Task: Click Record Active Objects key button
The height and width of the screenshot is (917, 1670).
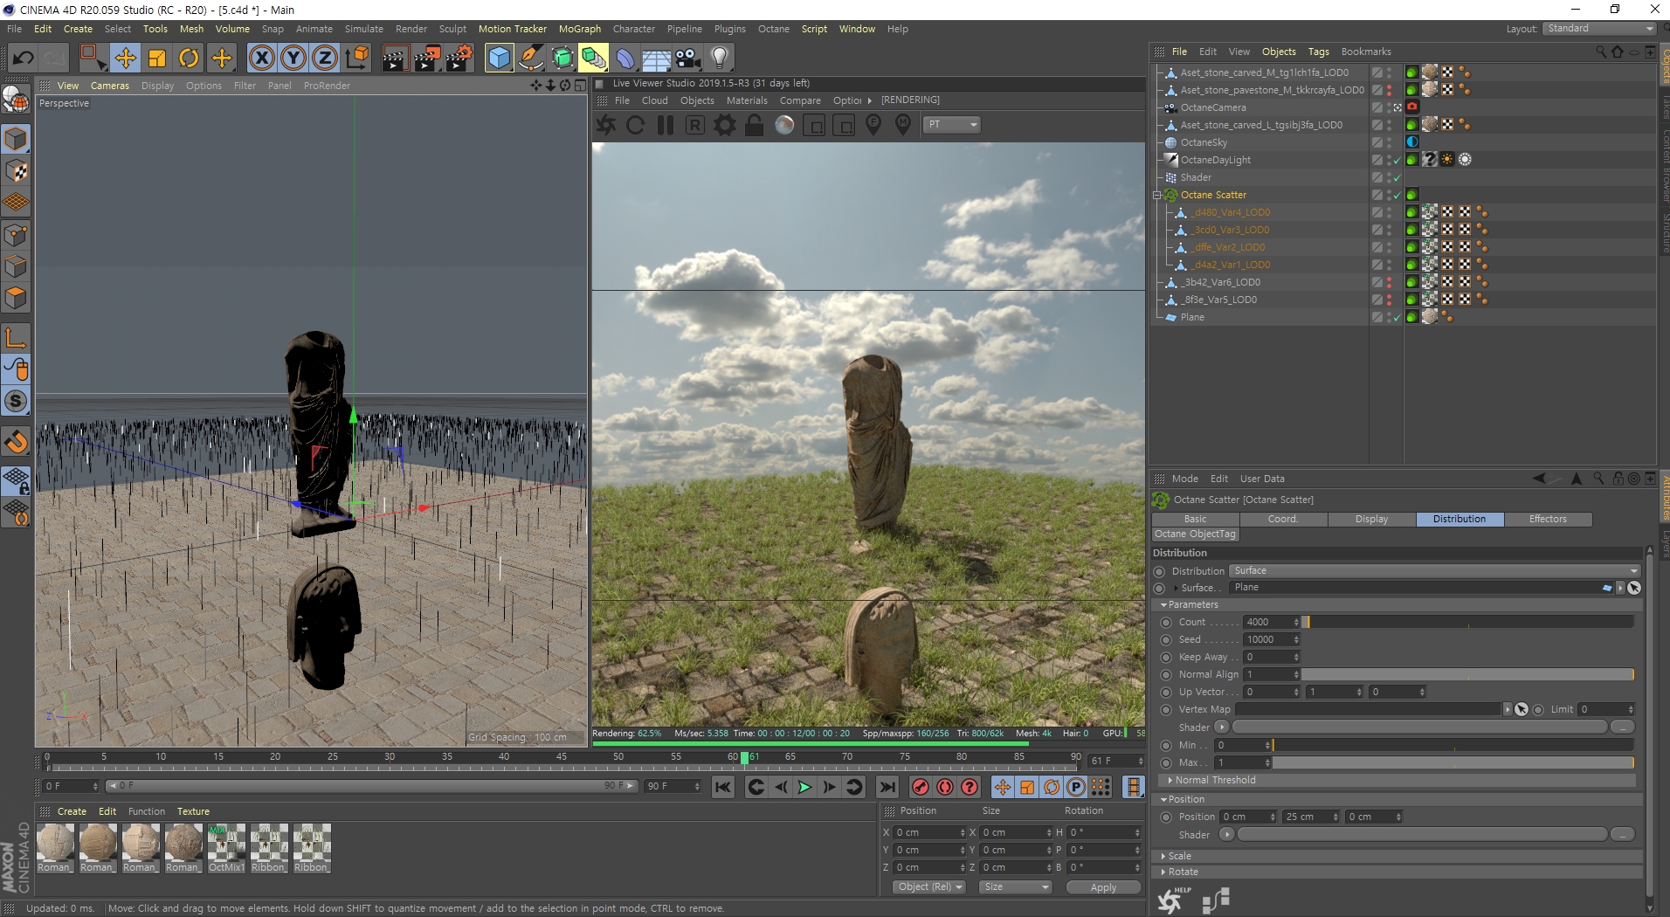Action: pyautogui.click(x=921, y=787)
